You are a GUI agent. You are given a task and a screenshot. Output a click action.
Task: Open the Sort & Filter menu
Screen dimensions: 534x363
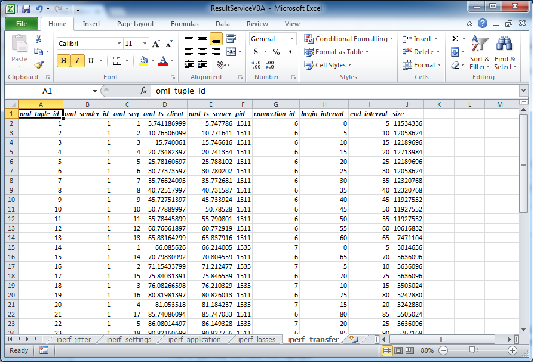click(480, 52)
